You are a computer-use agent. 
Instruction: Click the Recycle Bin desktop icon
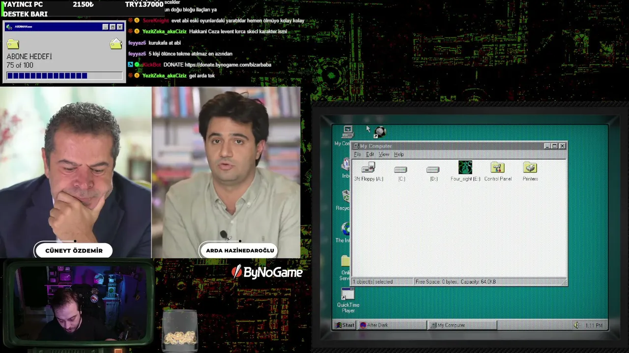pyautogui.click(x=346, y=196)
